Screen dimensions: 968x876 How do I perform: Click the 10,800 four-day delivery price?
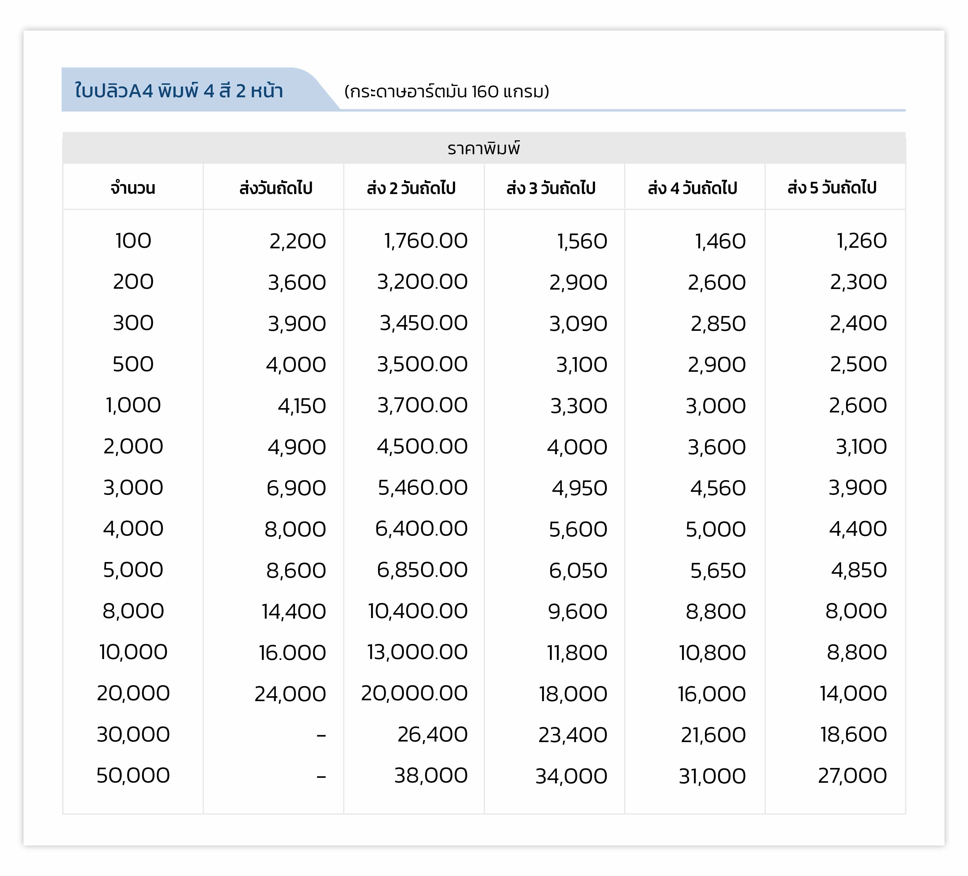click(x=712, y=653)
